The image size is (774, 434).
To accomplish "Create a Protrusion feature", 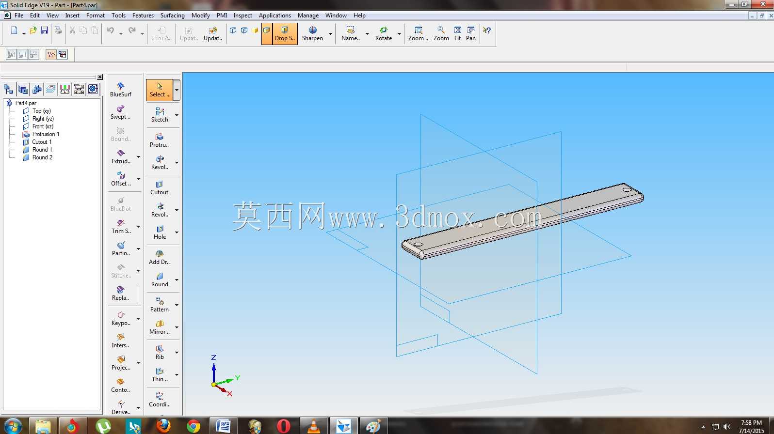I will click(x=160, y=140).
